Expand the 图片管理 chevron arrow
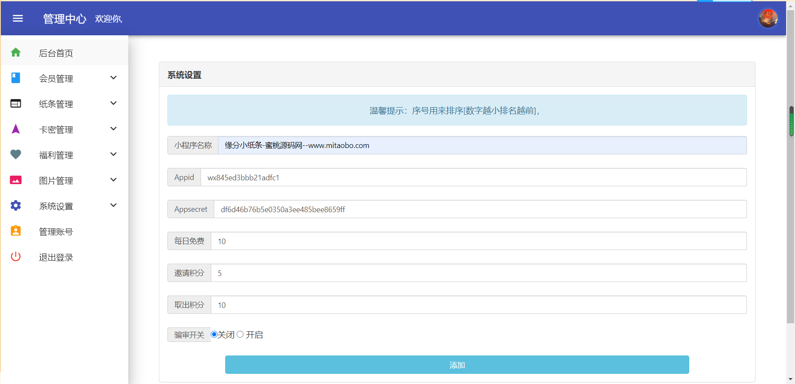The image size is (795, 384). pos(113,180)
